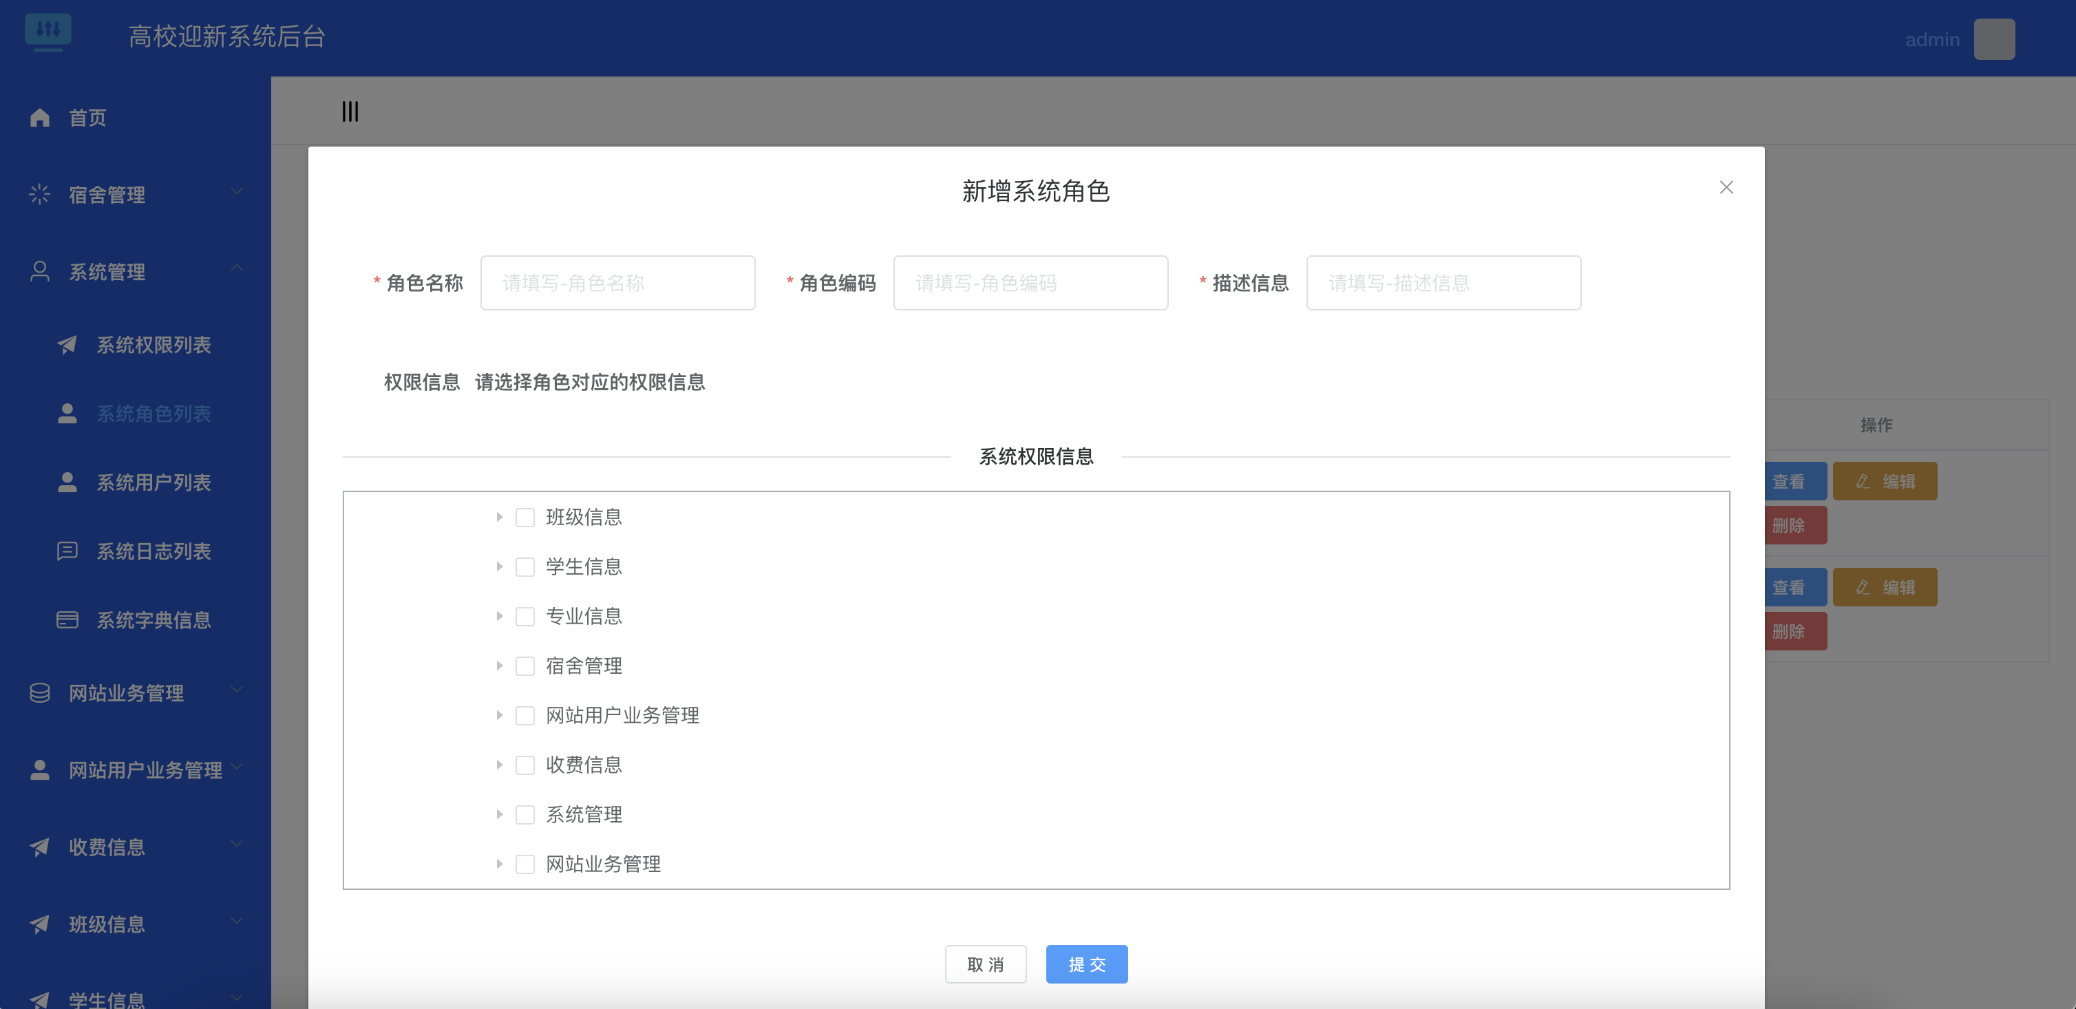This screenshot has height=1009, width=2076.
Task: Expand 网站业务管理 sidebar chevron
Action: [x=236, y=689]
